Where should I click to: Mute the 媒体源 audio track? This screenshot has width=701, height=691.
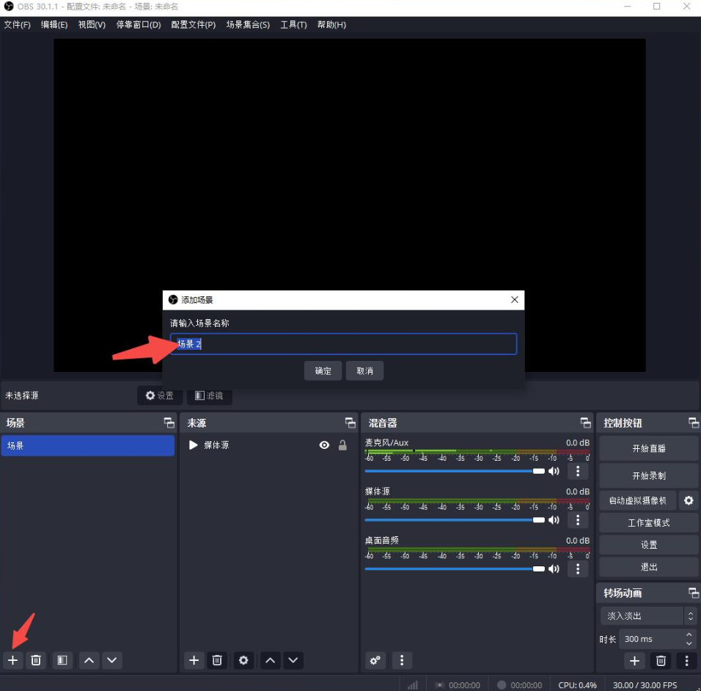(554, 519)
